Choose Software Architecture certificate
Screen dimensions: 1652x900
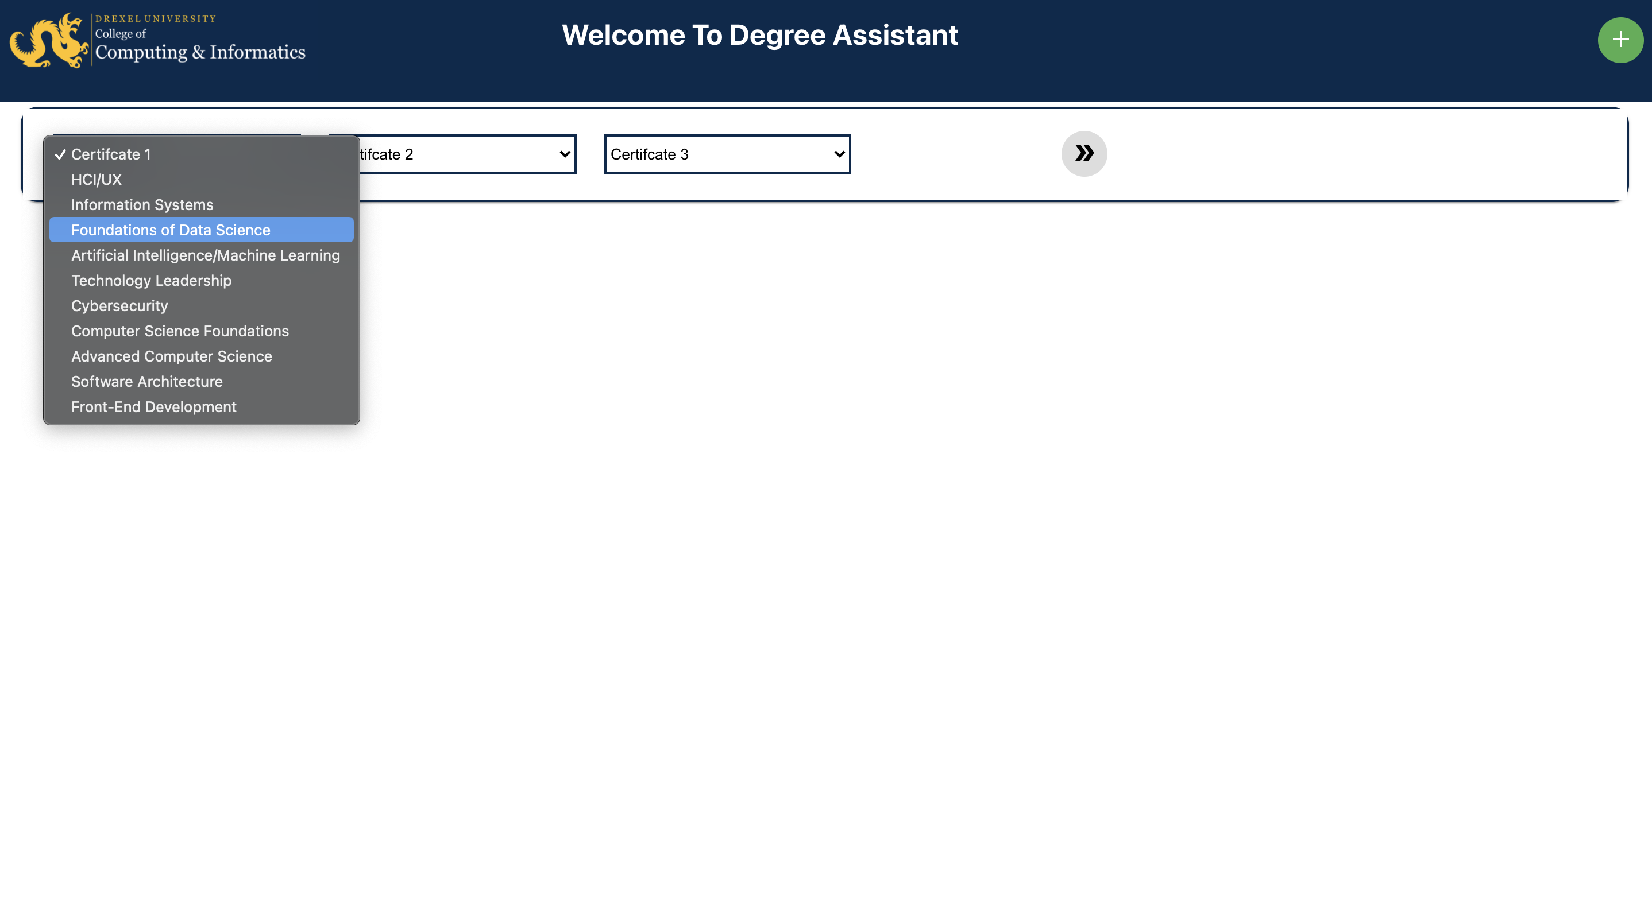[x=147, y=382]
